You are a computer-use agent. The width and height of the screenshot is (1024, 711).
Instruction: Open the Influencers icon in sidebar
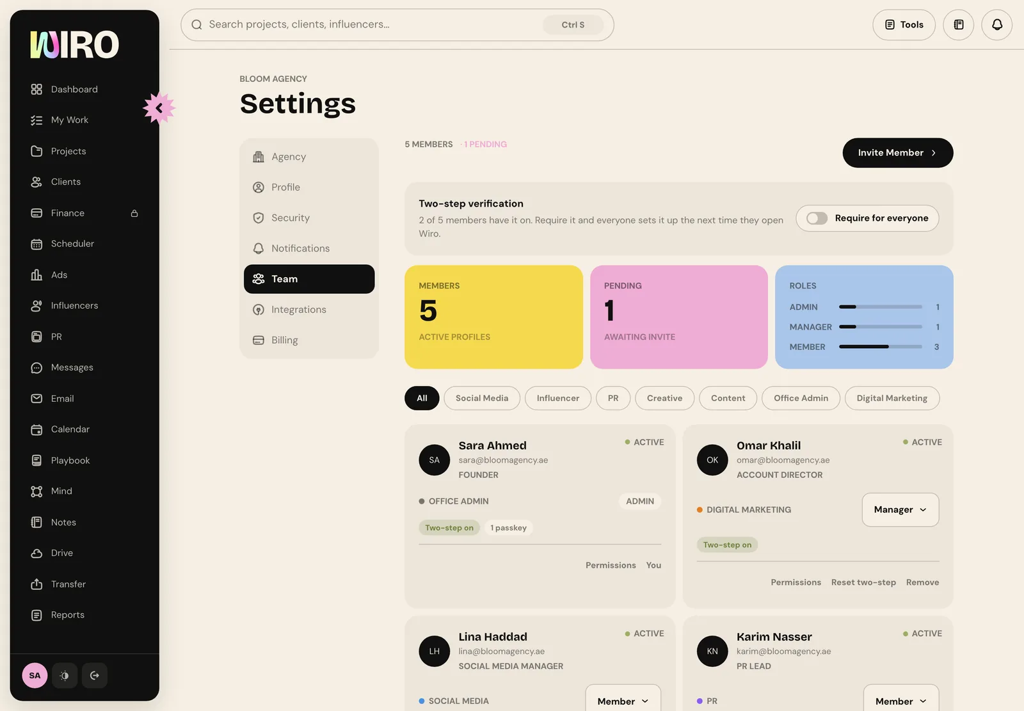click(36, 306)
